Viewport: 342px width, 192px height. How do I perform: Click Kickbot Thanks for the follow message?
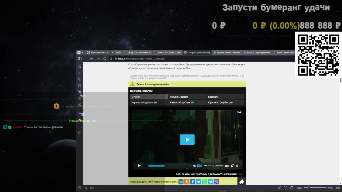pos(33,127)
